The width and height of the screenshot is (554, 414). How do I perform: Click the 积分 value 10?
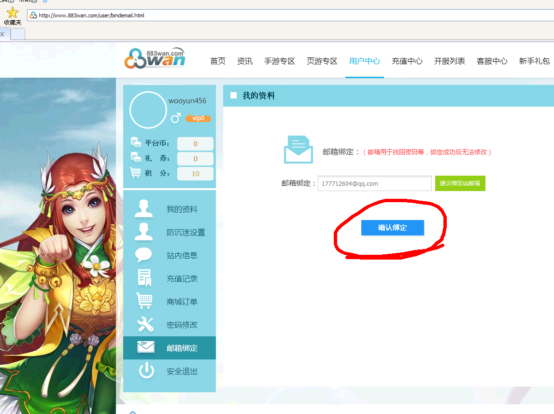tap(196, 174)
